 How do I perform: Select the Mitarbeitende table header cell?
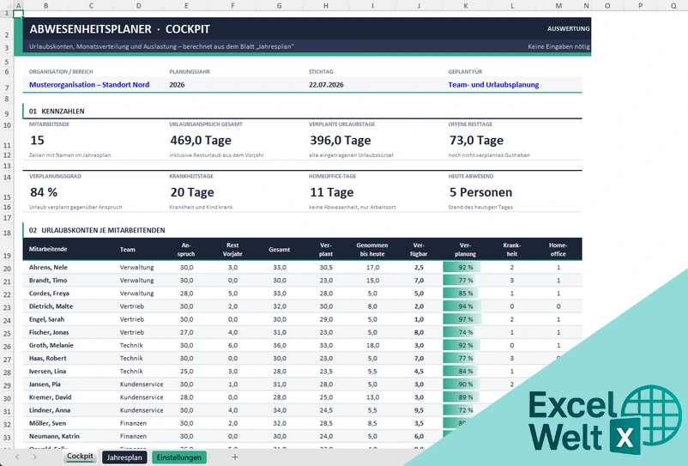point(48,249)
